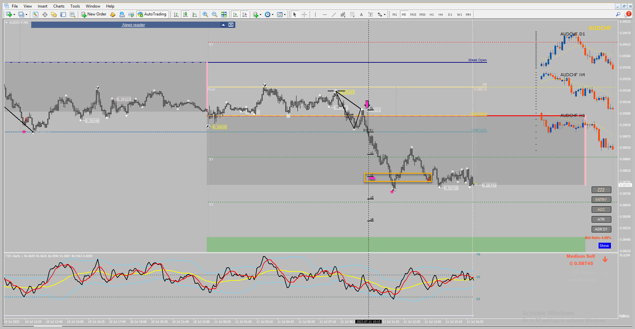Image resolution: width=635 pixels, height=329 pixels.
Task: Expand the Indicators dropdown arrow
Action: [260, 14]
